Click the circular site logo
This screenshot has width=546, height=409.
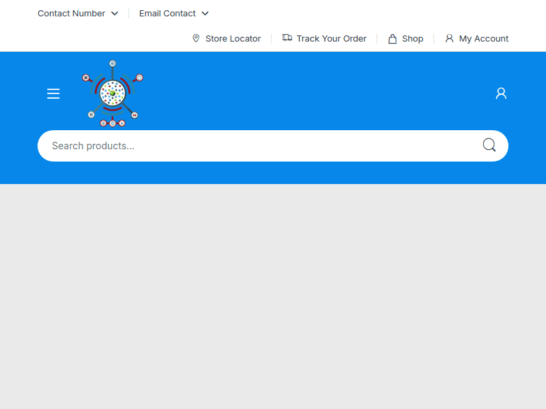(113, 93)
